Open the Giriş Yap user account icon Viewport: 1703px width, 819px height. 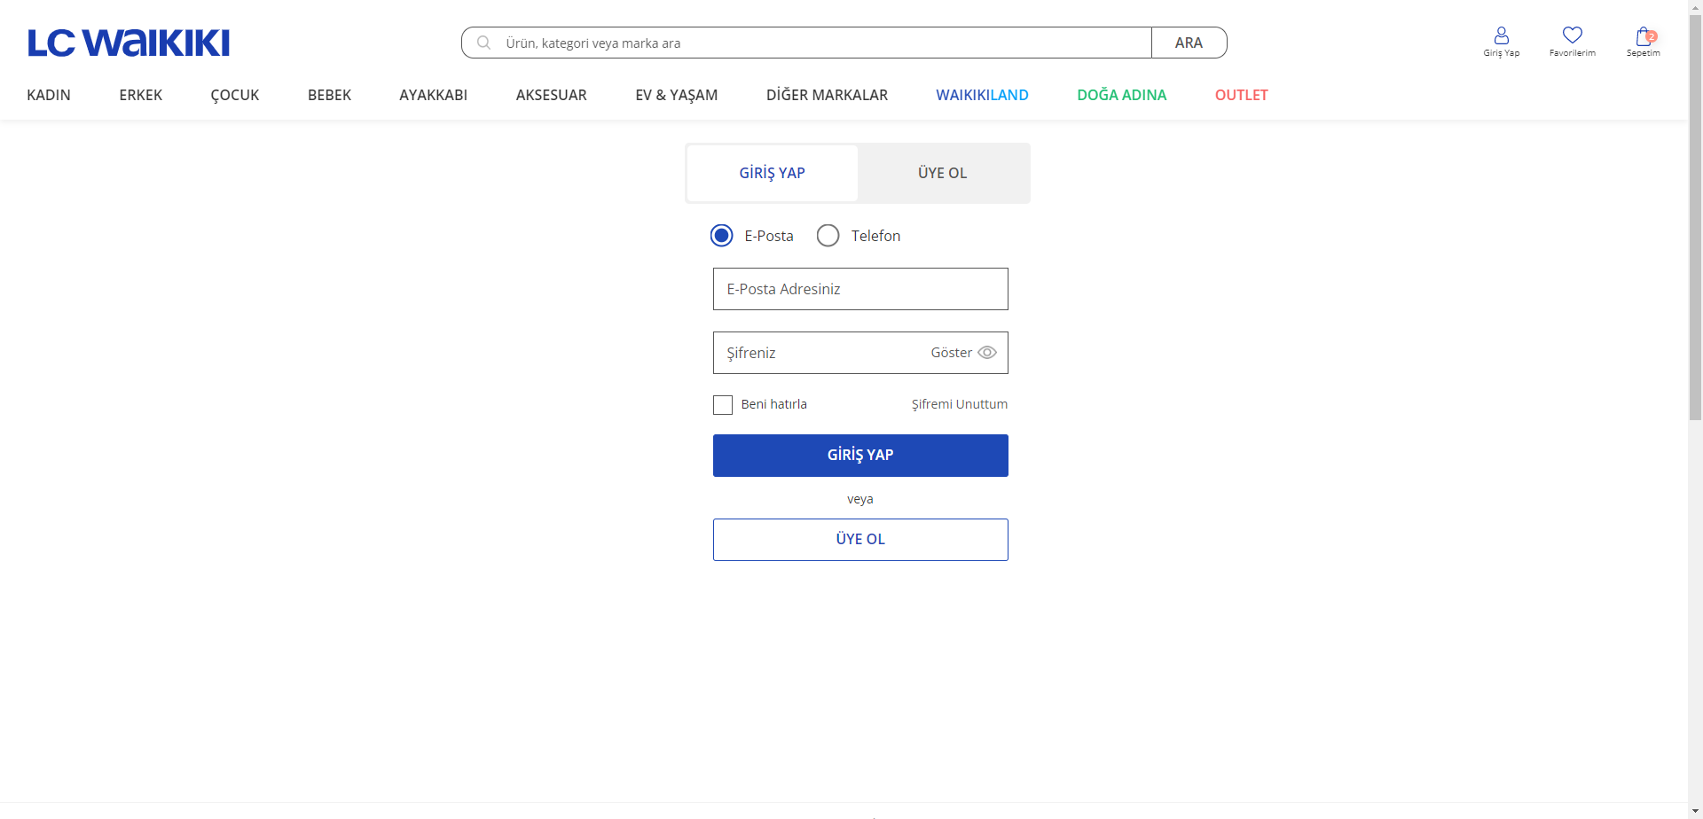point(1501,35)
